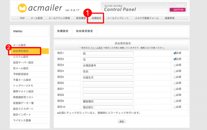Follow the フォーム設定 link in the note
207x130 pixels.
(x=96, y=48)
